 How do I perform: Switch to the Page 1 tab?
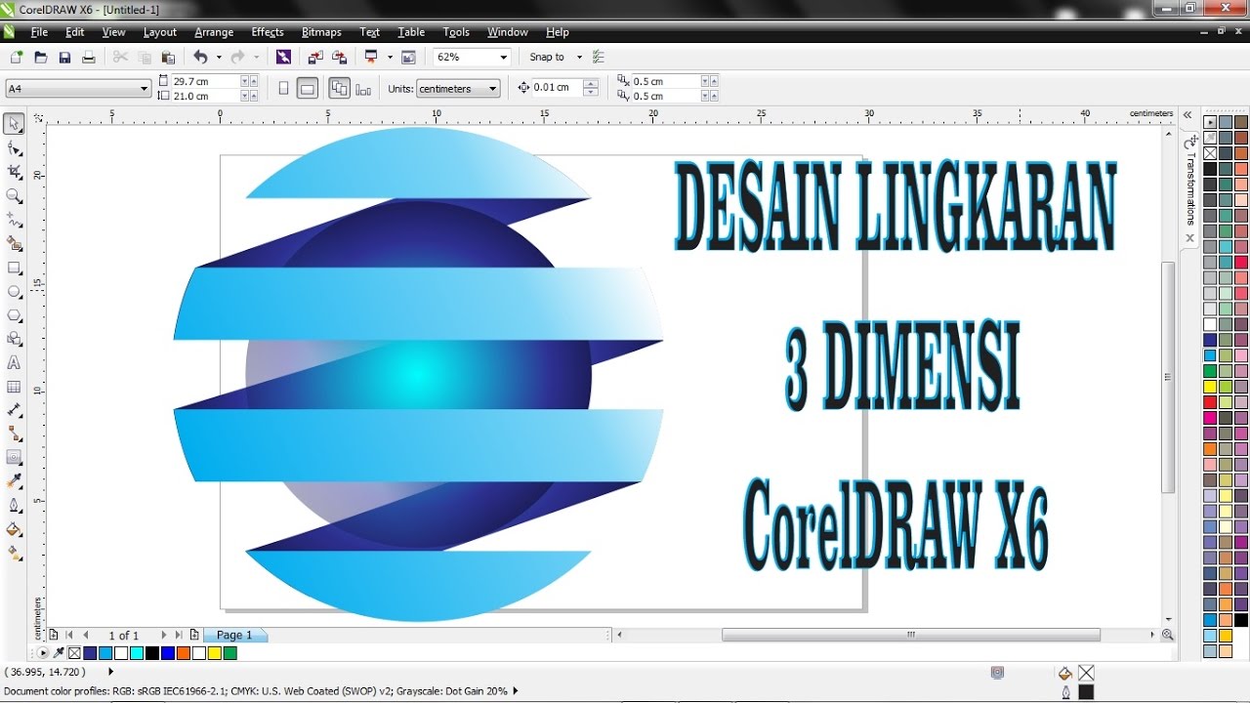point(234,635)
